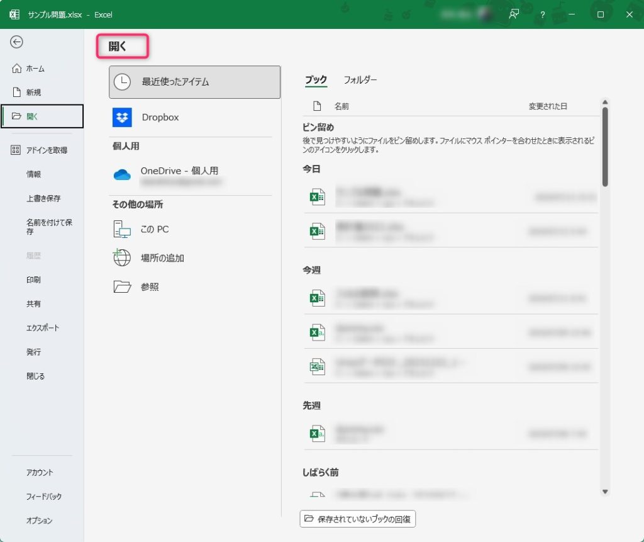Open 名前を付けて保存 in the sidebar
This screenshot has height=542, width=644.
(49, 227)
